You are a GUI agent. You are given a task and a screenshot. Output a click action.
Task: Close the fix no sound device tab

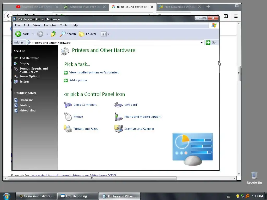pyautogui.click(x=152, y=7)
